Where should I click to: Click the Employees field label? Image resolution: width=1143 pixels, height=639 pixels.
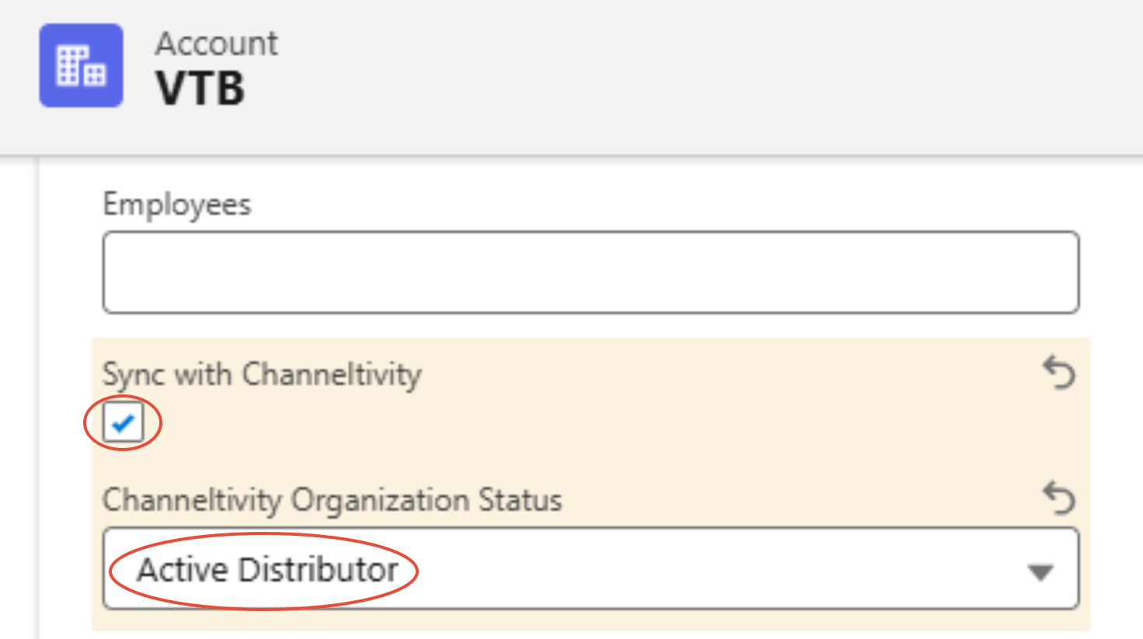pyautogui.click(x=177, y=205)
